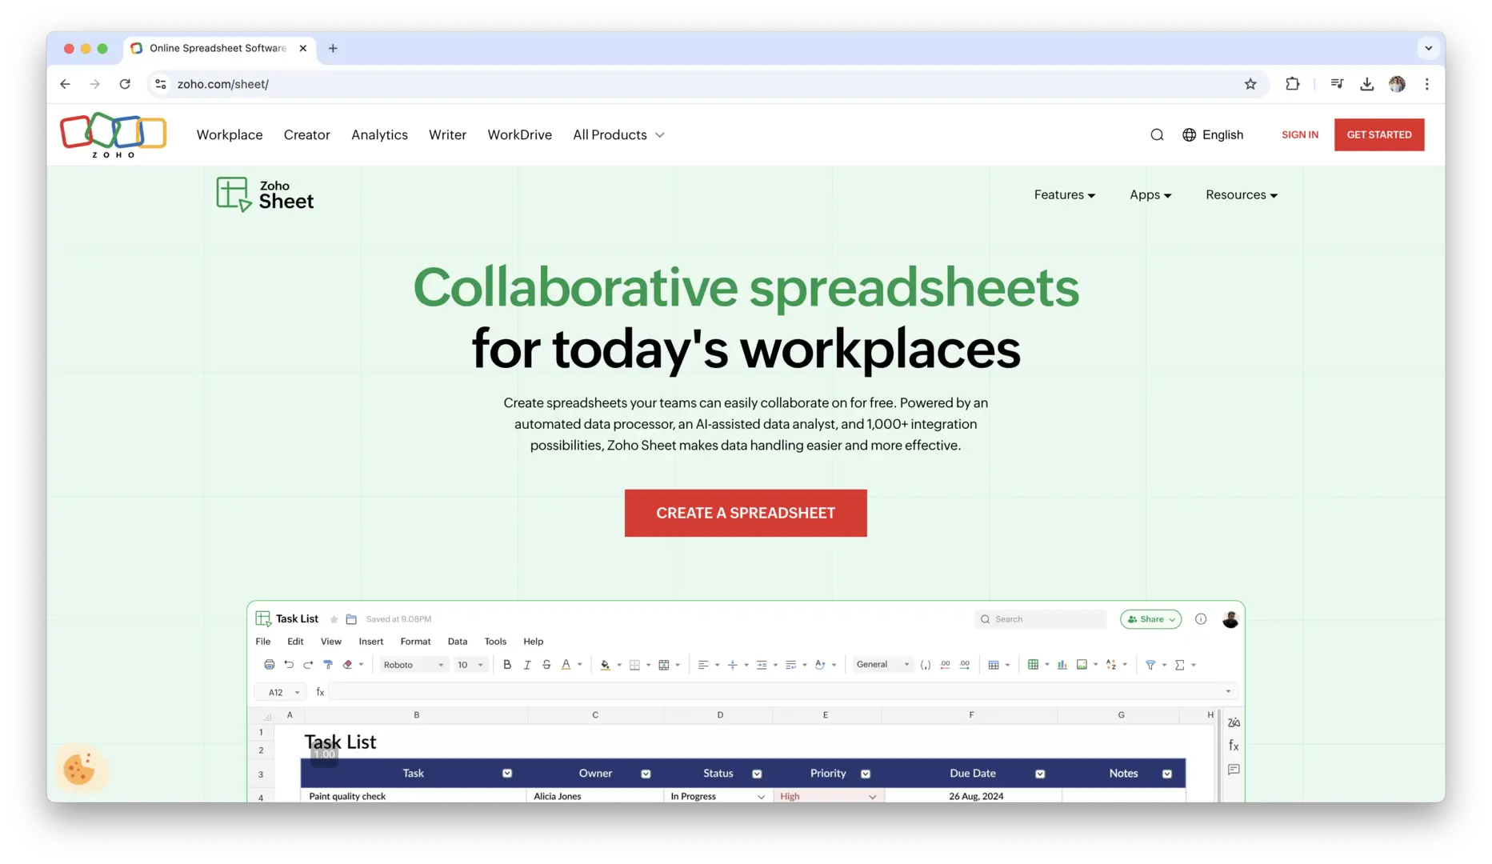The image size is (1492, 864).
Task: Click the A-Z sort icon
Action: click(1111, 665)
